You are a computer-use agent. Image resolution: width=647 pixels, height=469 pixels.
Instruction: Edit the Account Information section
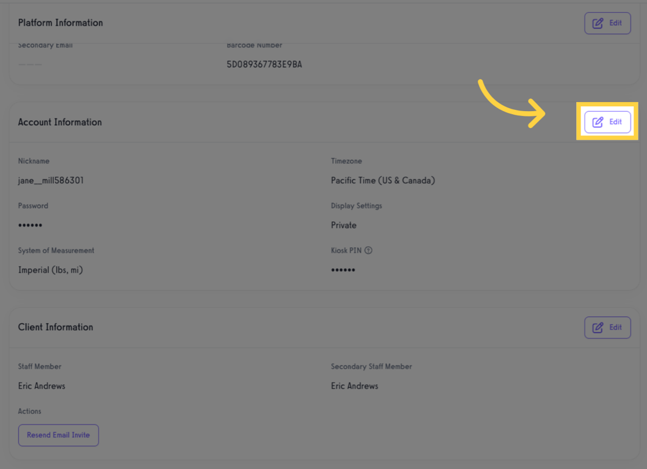607,122
